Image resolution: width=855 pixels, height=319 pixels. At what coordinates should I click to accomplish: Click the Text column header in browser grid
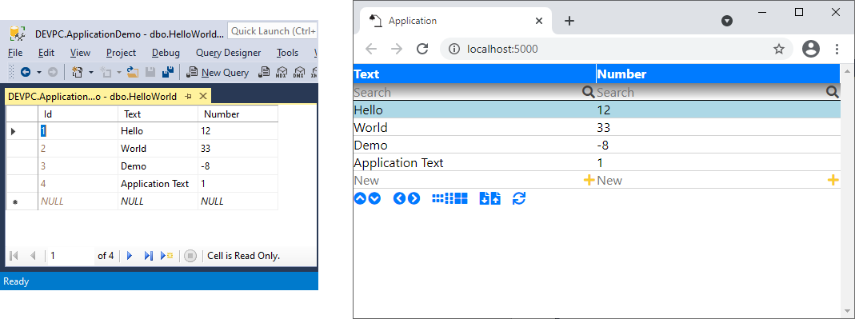[x=474, y=74]
